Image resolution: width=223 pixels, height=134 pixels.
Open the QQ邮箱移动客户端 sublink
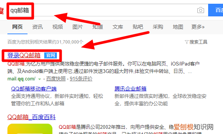(34, 89)
